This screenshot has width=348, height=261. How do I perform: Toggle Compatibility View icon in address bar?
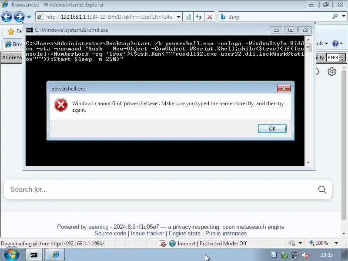pyautogui.click(x=188, y=17)
